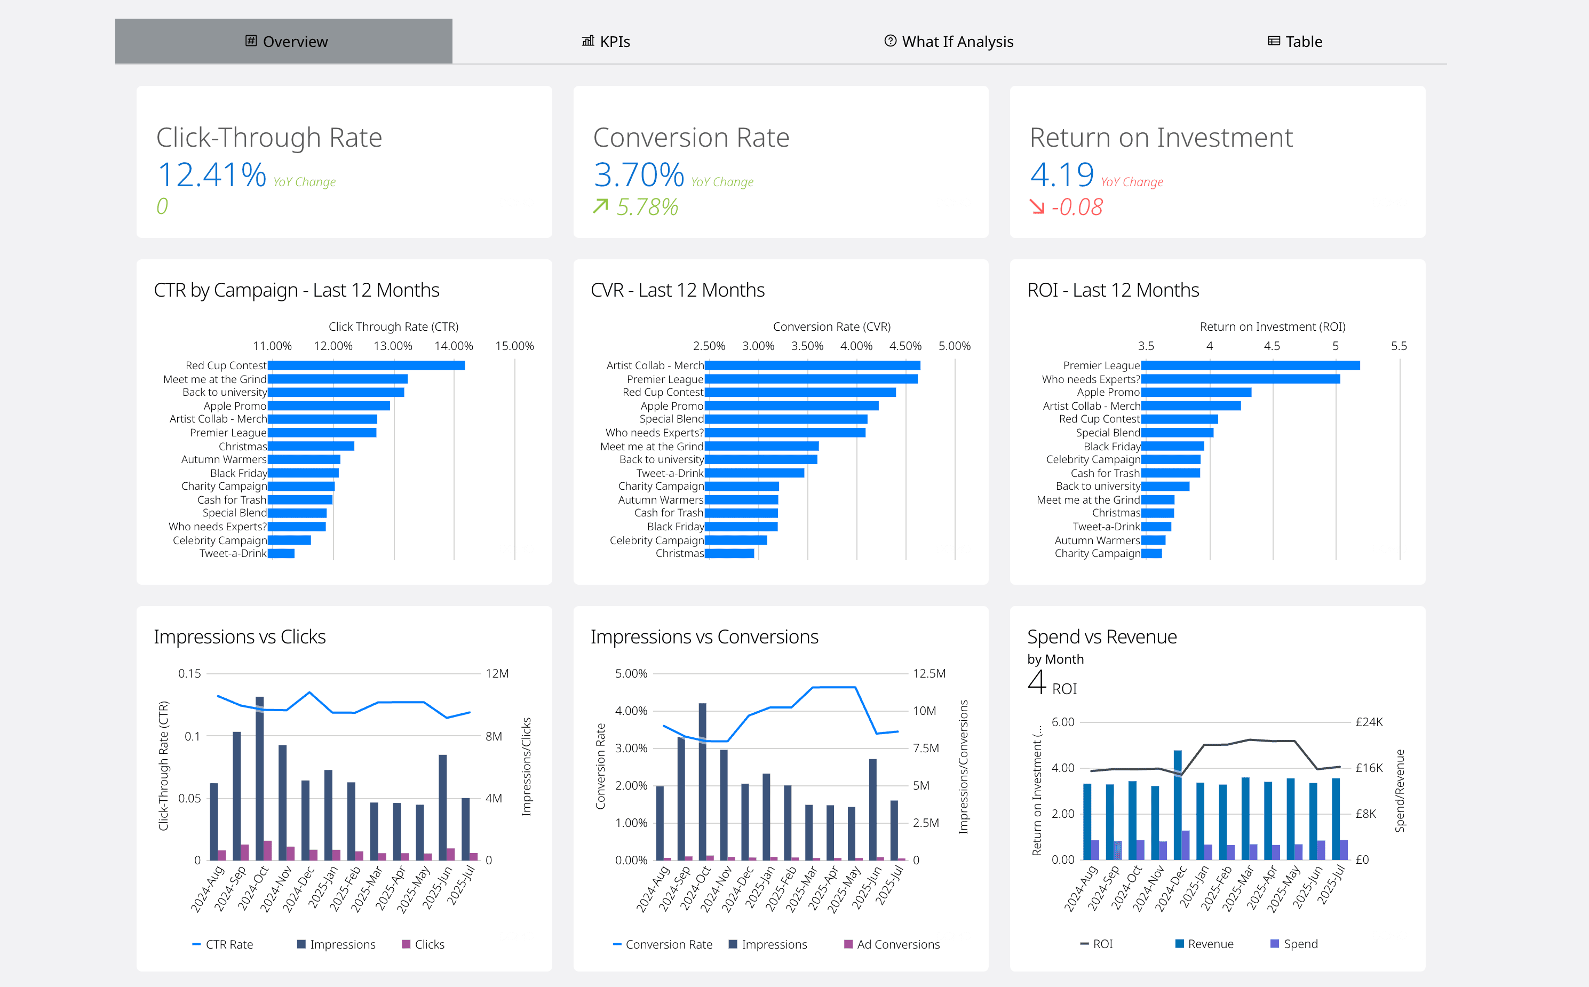Click the pink Clicks legend swatch
The height and width of the screenshot is (987, 1589).
407,944
